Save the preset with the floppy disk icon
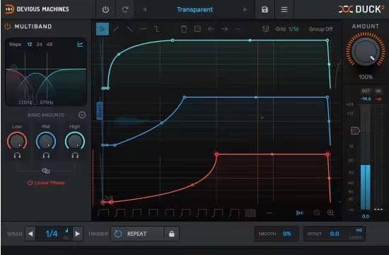 tap(265, 9)
